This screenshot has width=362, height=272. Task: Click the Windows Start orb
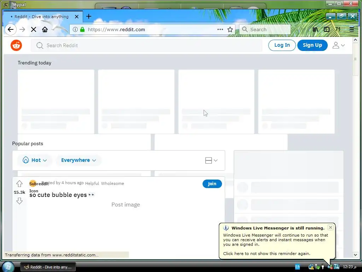click(x=8, y=267)
